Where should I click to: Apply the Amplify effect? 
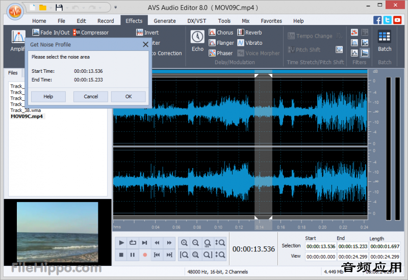pyautogui.click(x=18, y=40)
